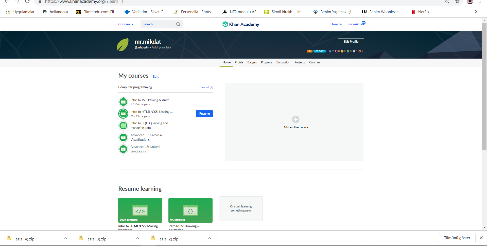Open the Chrome user profile avatar
The height and width of the screenshot is (246, 487).
tap(470, 2)
